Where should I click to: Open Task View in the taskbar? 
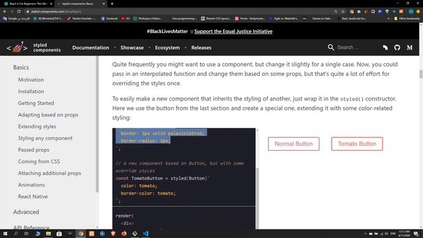[x=26, y=233]
